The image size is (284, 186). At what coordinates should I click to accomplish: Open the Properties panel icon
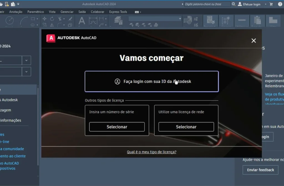[x=211, y=20]
